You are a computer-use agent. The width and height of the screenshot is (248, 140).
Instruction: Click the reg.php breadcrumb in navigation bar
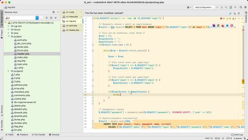pyautogui.click(x=10, y=7)
